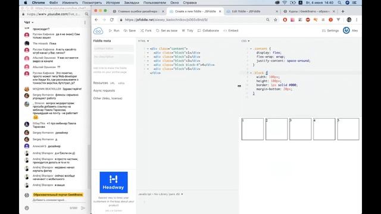The image size is (381, 214).
Task: Run the fiddle code
Action: [114, 30]
